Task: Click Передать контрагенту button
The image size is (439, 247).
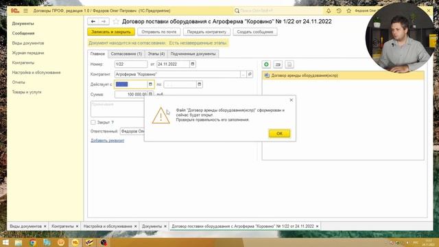Action: (206, 32)
